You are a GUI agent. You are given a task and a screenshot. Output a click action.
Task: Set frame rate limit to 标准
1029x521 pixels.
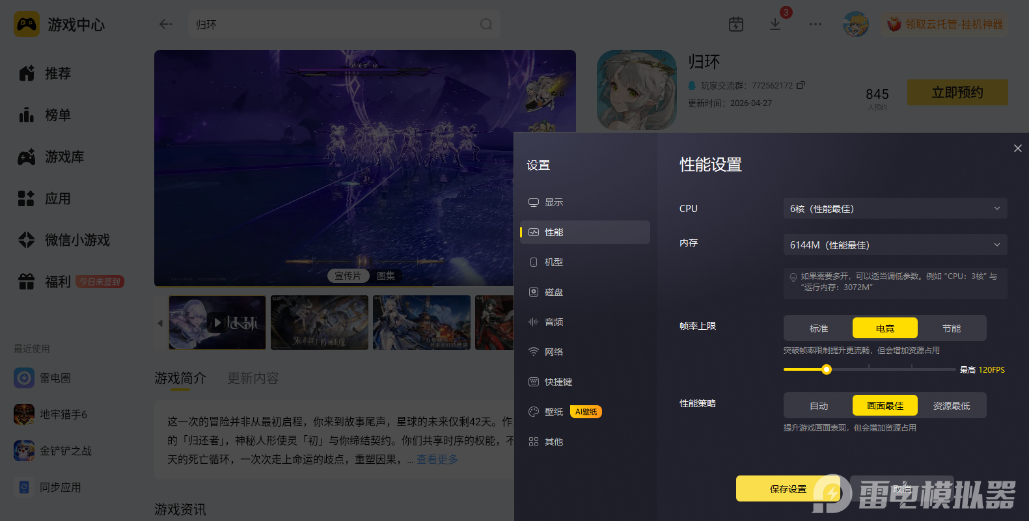[x=819, y=328]
